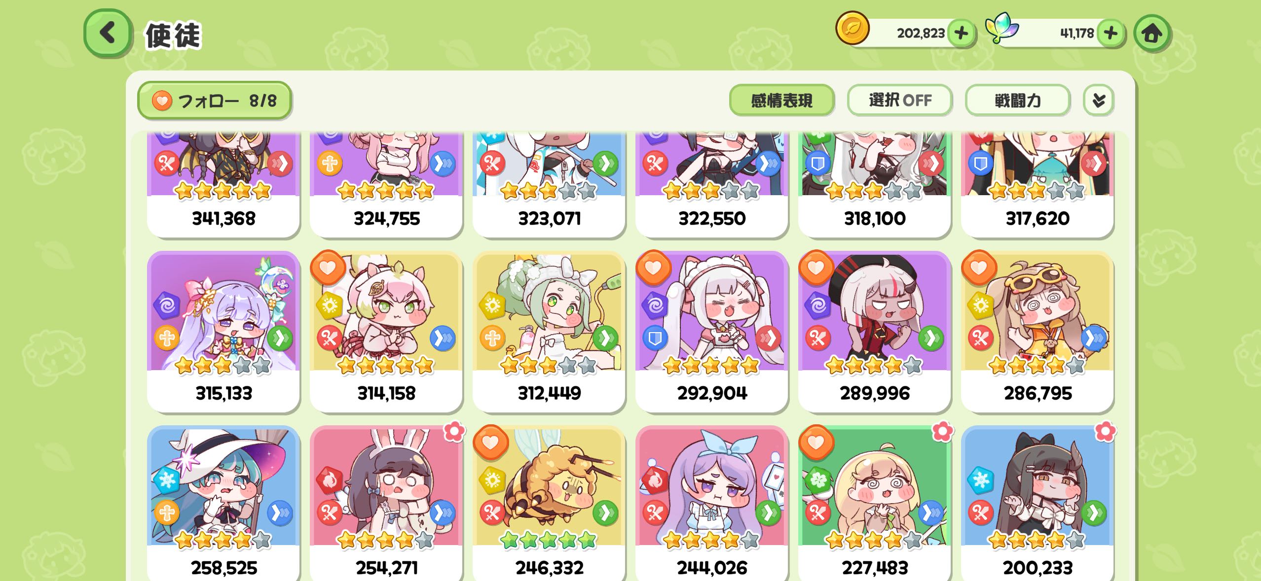Toggle follow heart on 246,332 bee character
The height and width of the screenshot is (581, 1261).
coord(490,442)
